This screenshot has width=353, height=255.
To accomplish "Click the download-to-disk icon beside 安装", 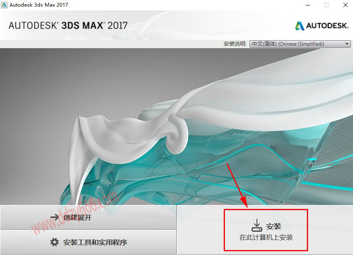I will click(257, 226).
